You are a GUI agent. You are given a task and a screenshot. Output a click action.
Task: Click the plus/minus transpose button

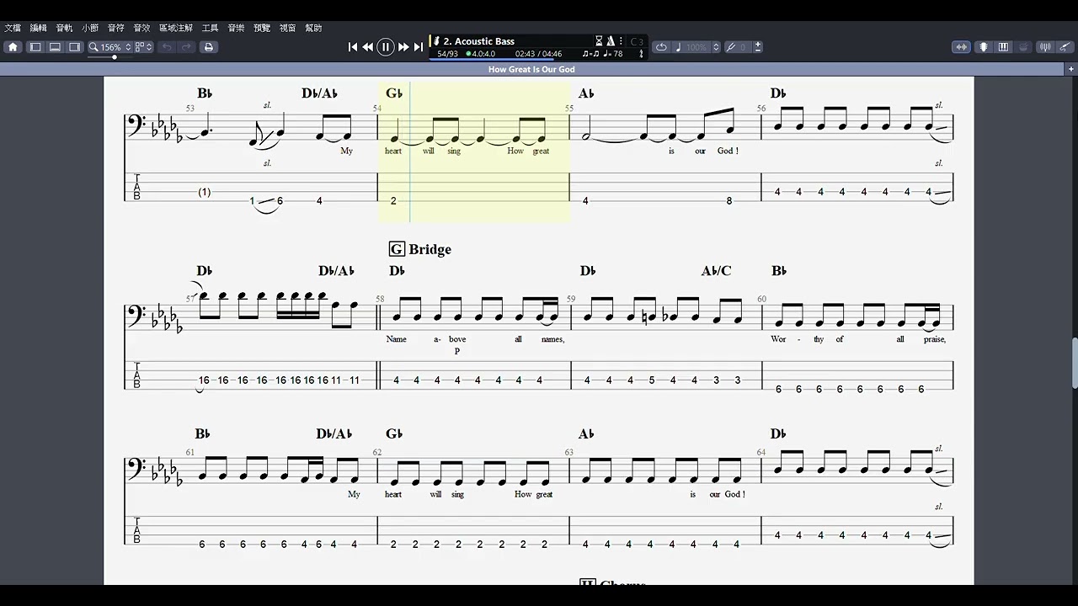click(x=758, y=47)
